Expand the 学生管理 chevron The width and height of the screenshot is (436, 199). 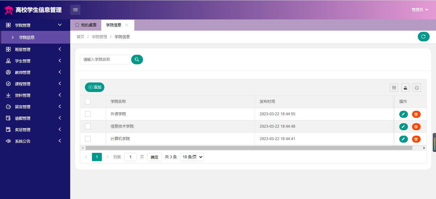click(x=60, y=60)
